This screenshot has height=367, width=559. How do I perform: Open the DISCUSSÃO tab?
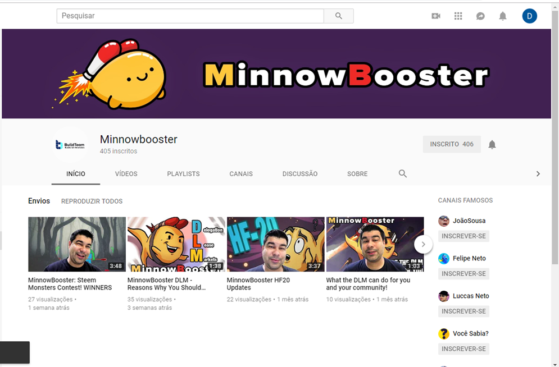[x=300, y=174]
